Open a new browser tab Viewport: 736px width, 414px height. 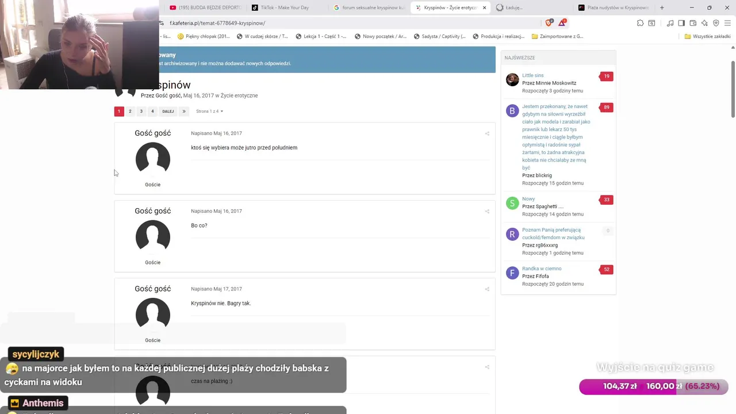(x=662, y=7)
